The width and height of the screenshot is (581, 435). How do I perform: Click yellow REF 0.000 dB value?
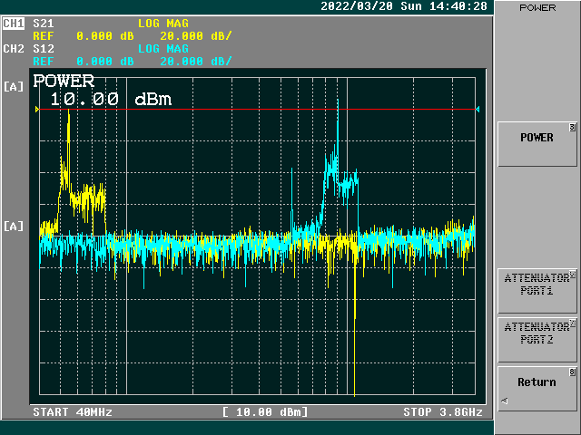(x=84, y=36)
